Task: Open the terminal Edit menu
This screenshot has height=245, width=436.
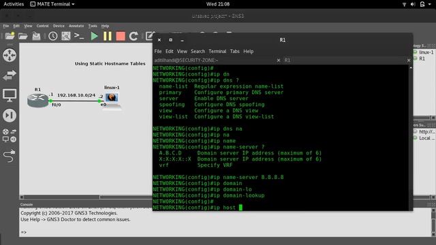Action: pyautogui.click(x=170, y=52)
